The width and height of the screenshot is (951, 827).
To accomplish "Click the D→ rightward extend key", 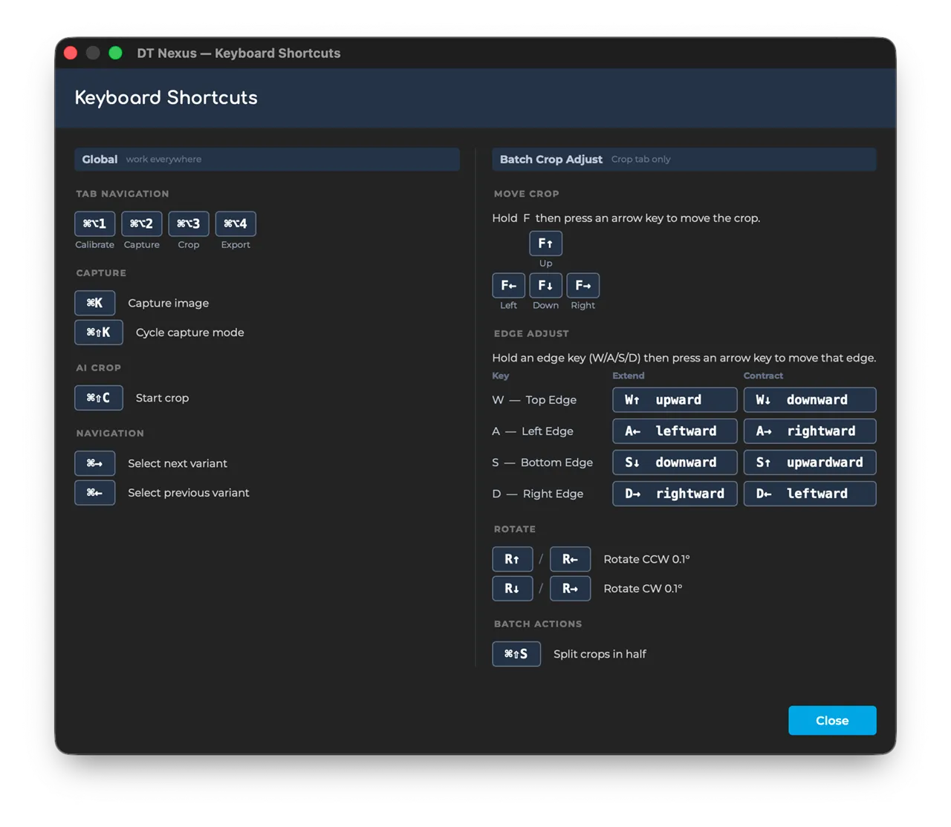I will point(675,494).
